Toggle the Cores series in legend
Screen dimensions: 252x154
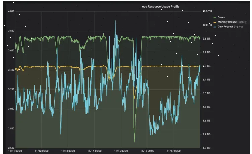221,17
